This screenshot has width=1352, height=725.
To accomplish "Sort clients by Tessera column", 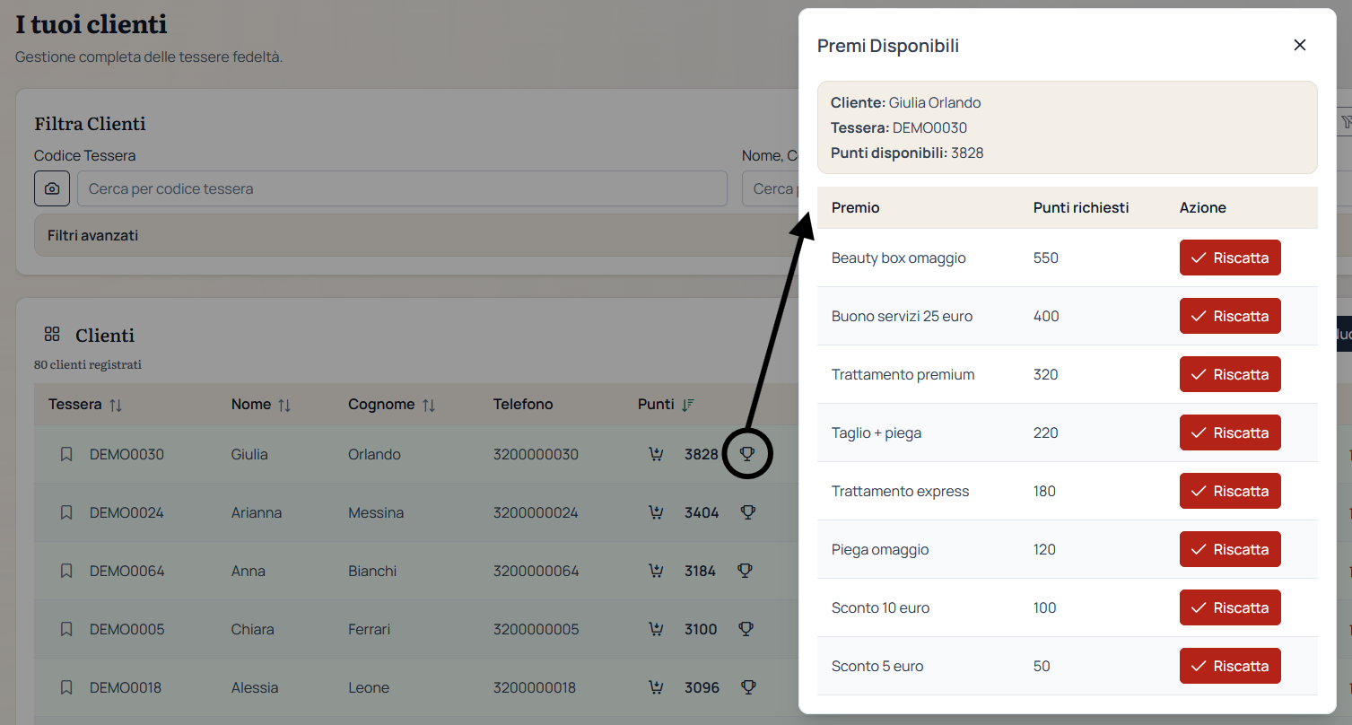I will [x=115, y=406].
